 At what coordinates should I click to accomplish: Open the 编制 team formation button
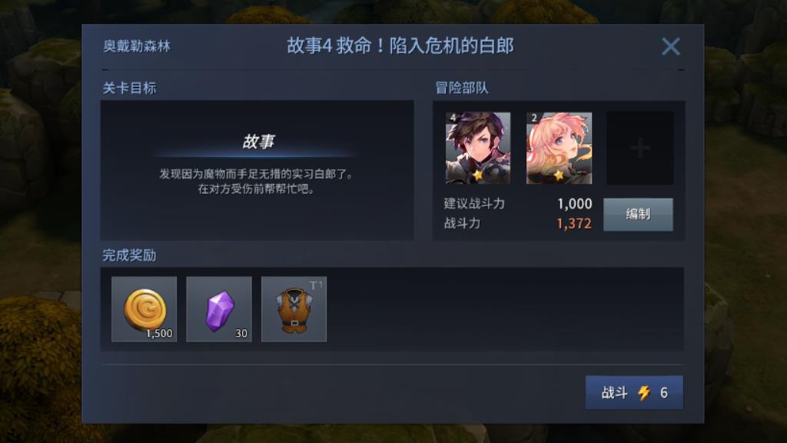638,215
